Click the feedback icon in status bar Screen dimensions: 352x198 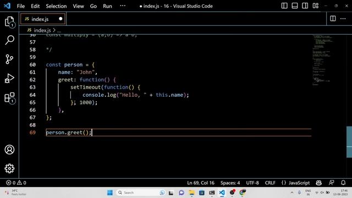click(x=331, y=183)
